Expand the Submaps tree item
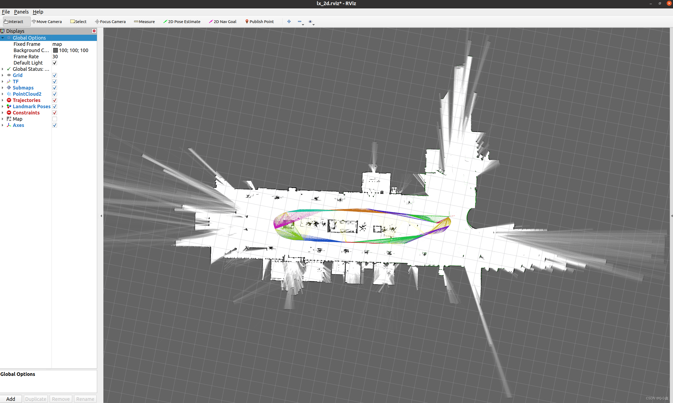 point(3,88)
